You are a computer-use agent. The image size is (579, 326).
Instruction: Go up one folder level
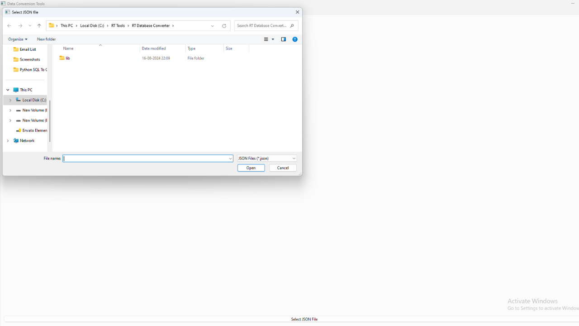pos(39,26)
